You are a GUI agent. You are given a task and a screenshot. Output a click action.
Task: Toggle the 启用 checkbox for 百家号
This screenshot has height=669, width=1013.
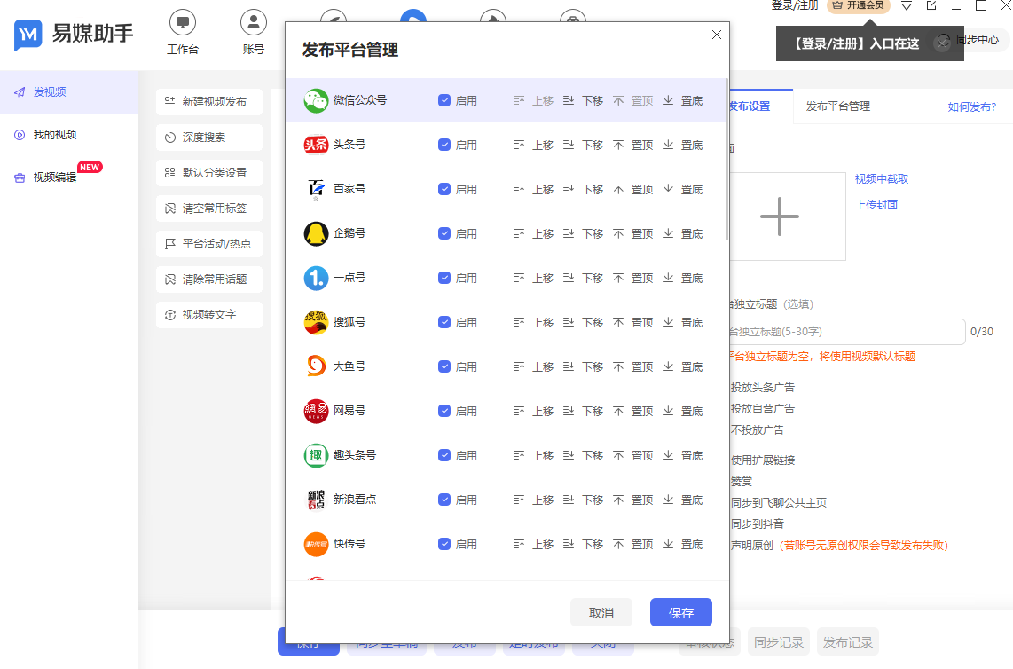[x=444, y=188]
